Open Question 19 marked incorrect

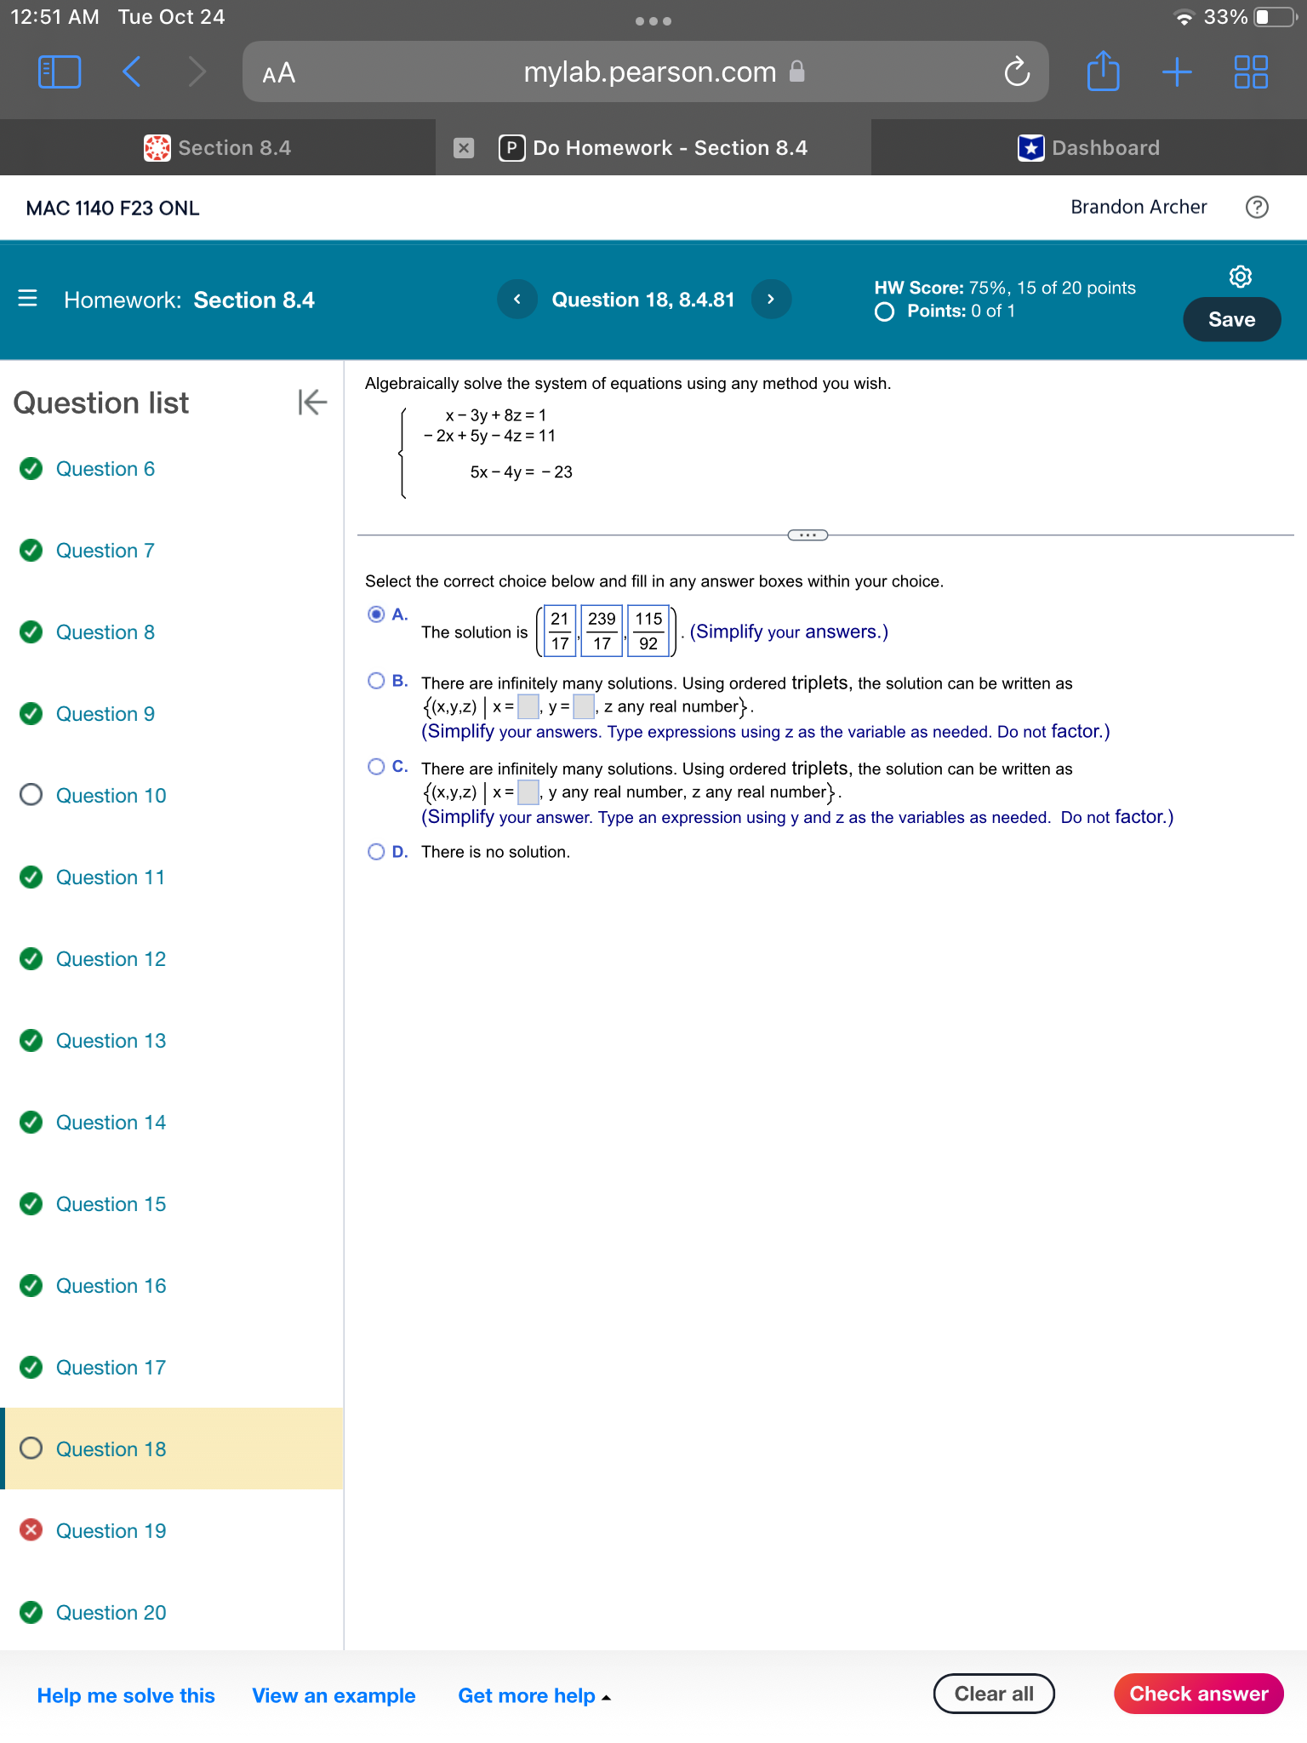click(x=111, y=1531)
